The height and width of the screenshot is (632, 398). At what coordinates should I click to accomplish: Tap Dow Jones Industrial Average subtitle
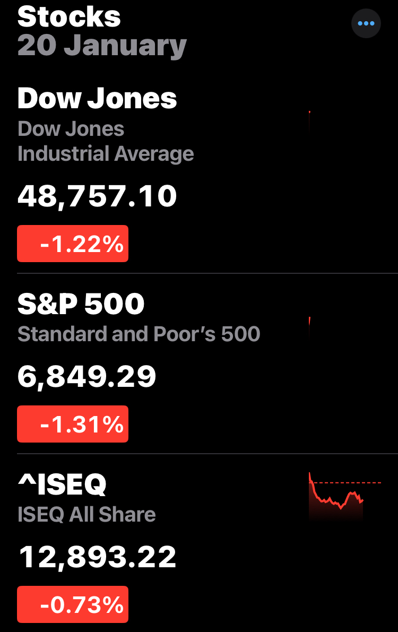click(106, 142)
